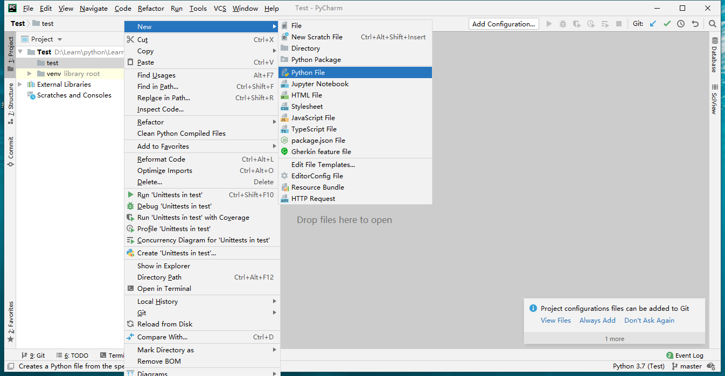Viewport: 725px width, 376px height.
Task: Choose HTTP Request entry
Action: [355, 199]
